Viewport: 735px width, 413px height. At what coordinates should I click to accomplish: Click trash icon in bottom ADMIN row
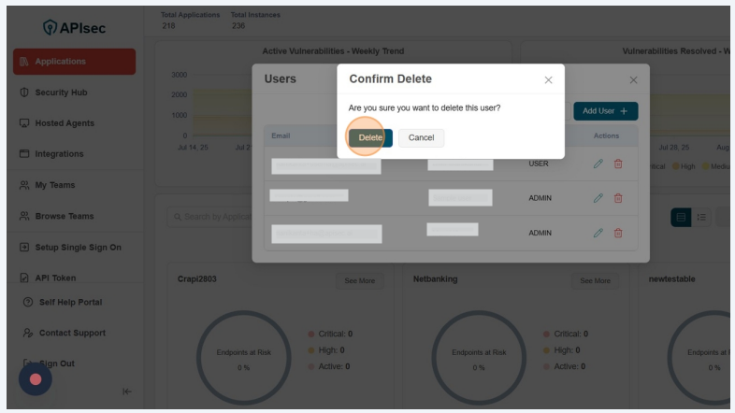tap(618, 233)
